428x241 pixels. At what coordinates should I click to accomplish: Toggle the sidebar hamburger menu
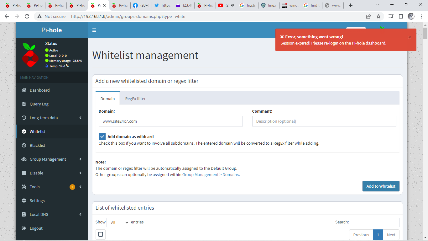click(94, 30)
